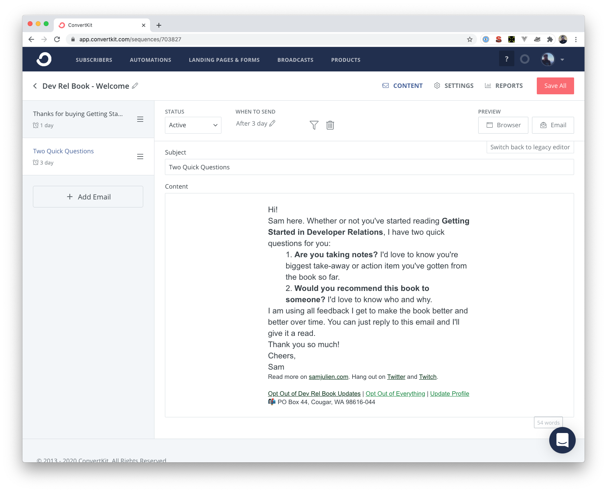Open Subscribers in the top navigation

pos(94,60)
